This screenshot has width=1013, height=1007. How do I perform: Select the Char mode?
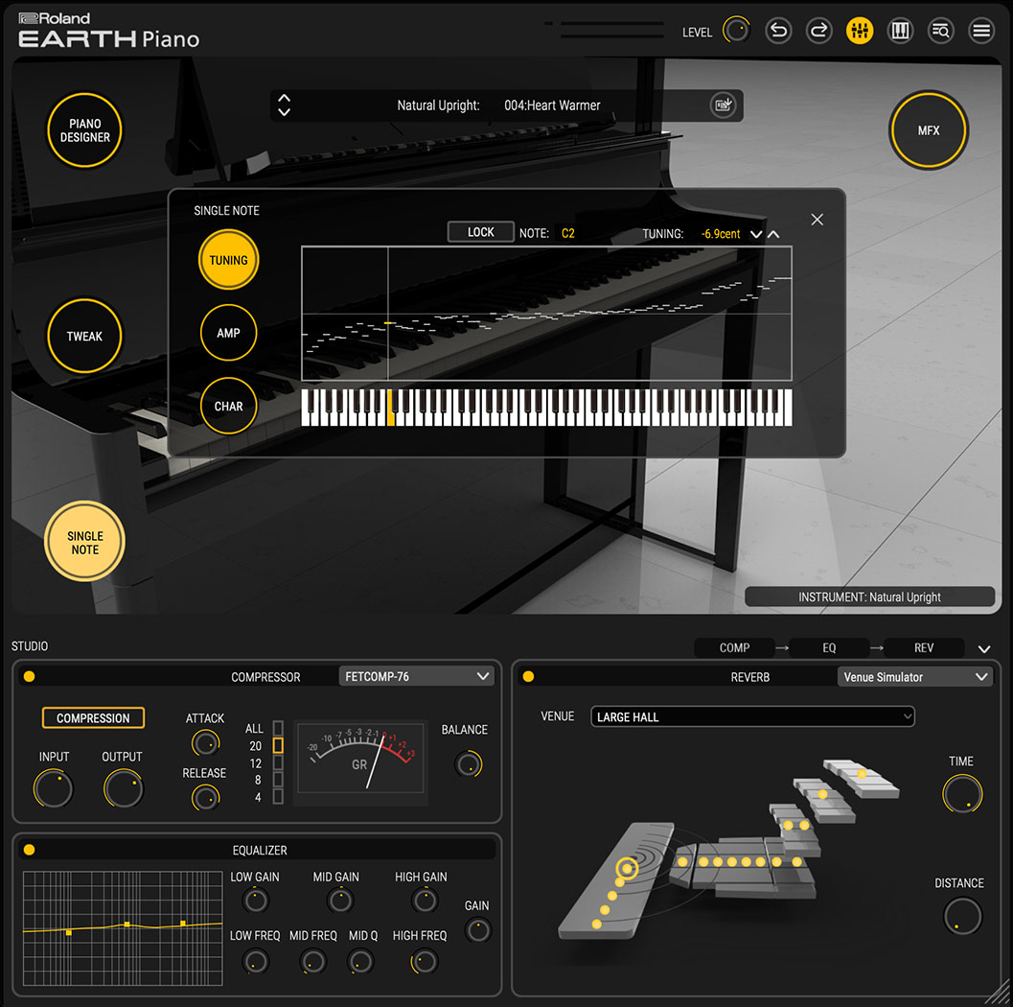(229, 406)
